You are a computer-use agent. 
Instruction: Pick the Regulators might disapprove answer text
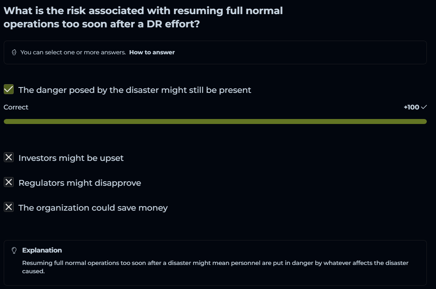[80, 183]
